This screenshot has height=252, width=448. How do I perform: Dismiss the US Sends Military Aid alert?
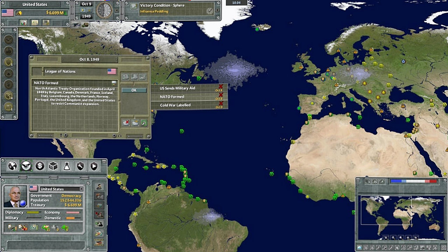click(x=221, y=87)
